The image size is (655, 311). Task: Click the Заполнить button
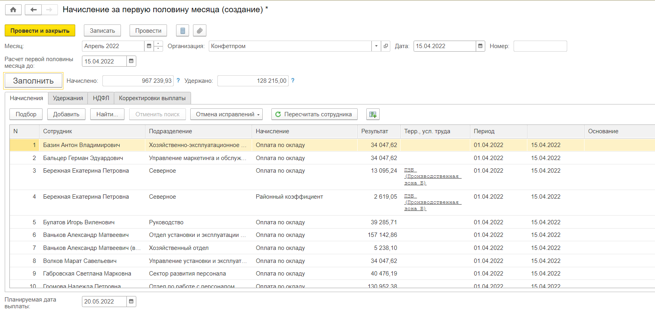[33, 81]
